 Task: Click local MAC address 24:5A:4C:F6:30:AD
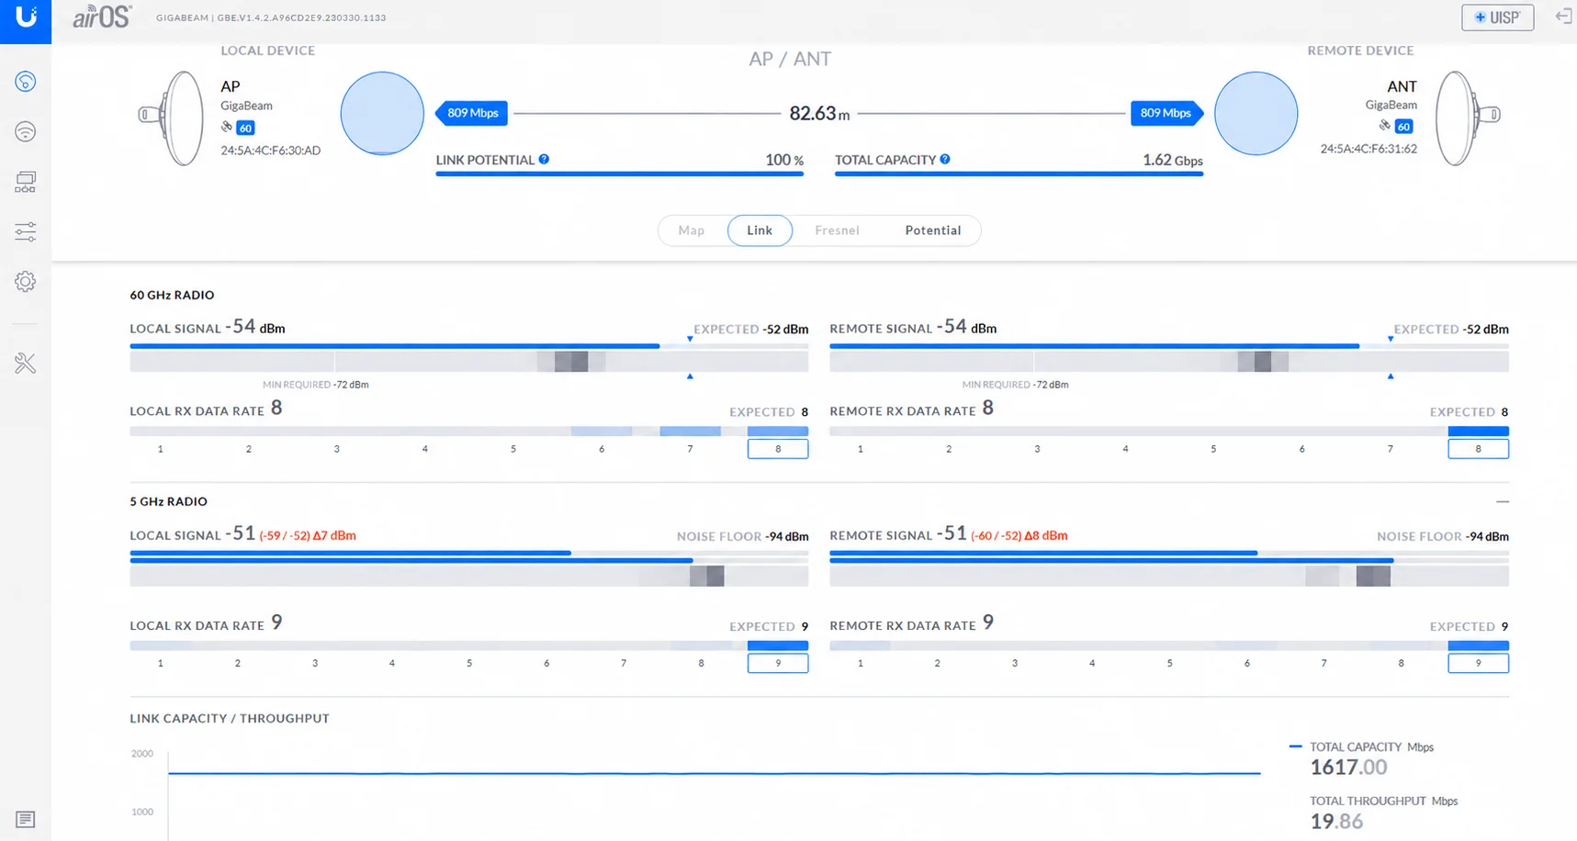(270, 151)
